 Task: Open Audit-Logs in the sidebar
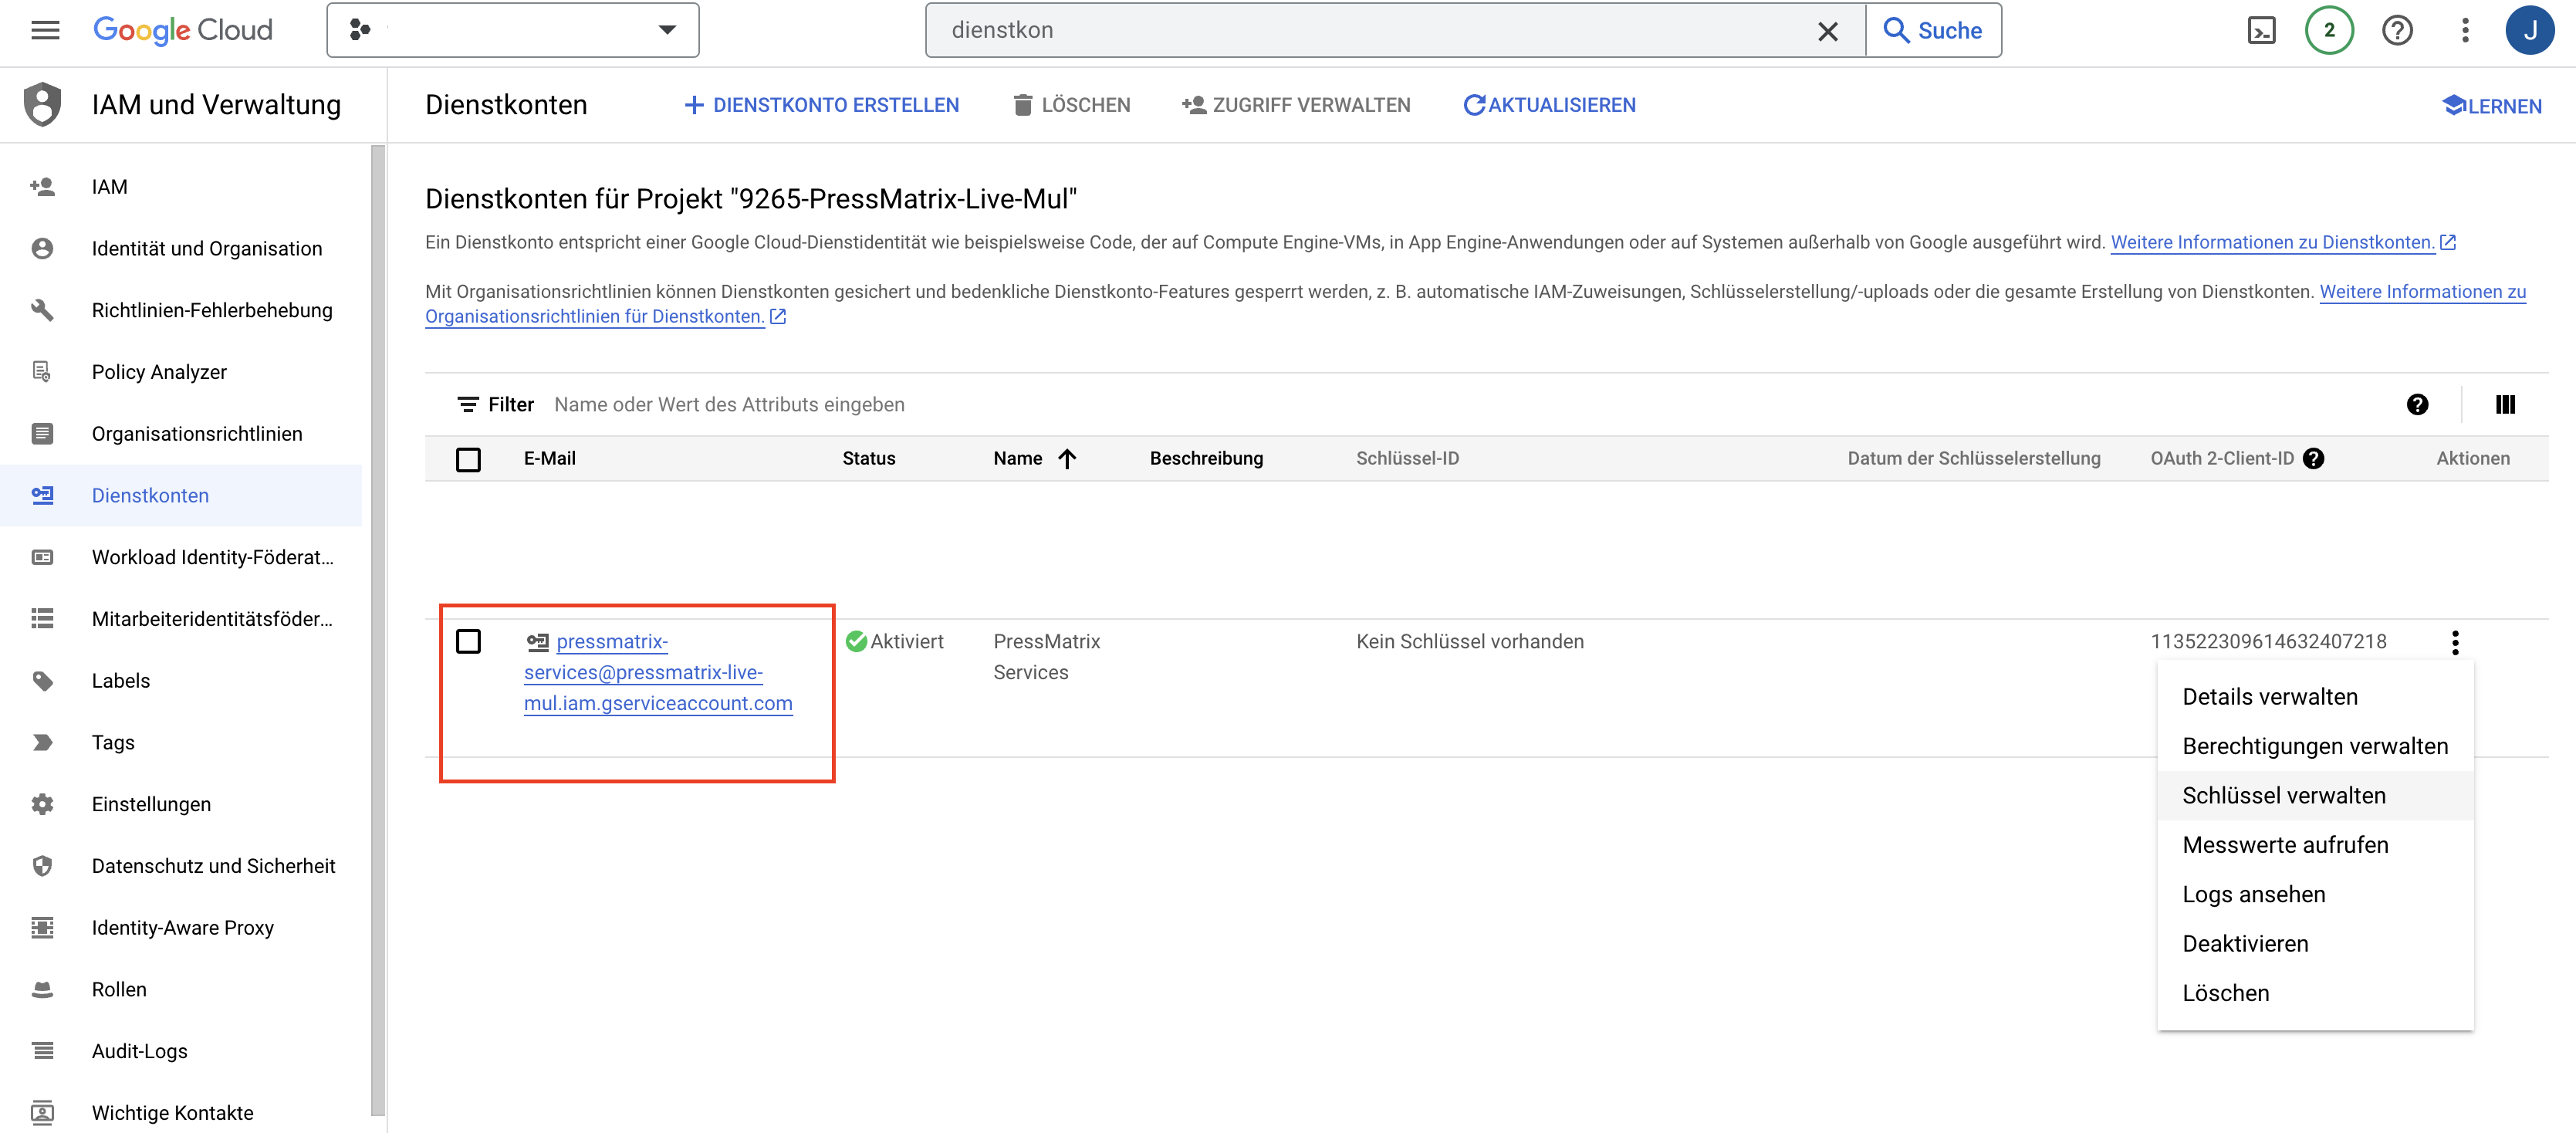pos(181,1051)
